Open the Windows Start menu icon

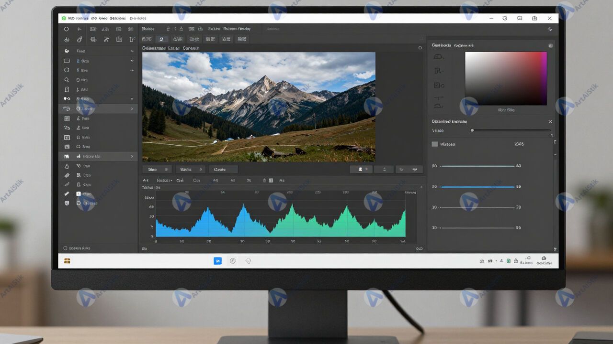coord(67,261)
